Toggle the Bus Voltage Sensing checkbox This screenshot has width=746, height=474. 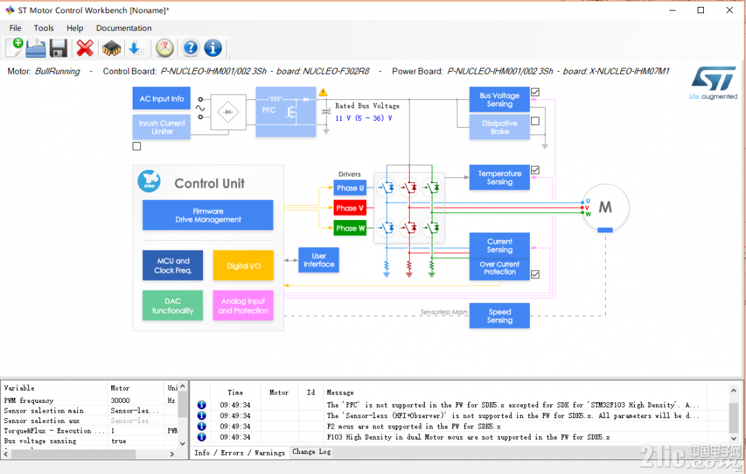click(535, 92)
